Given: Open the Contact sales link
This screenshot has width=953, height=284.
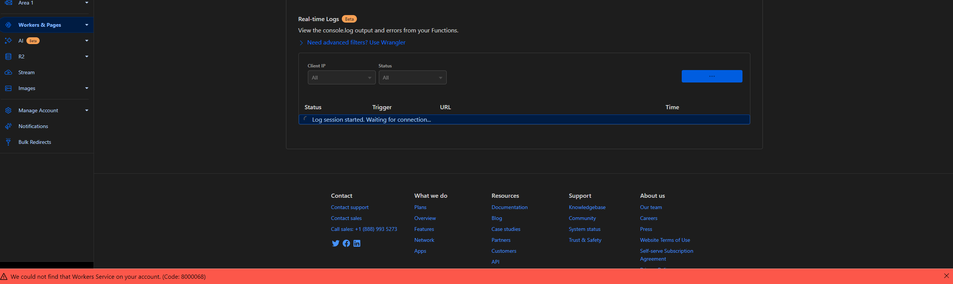Looking at the screenshot, I should click(x=346, y=218).
